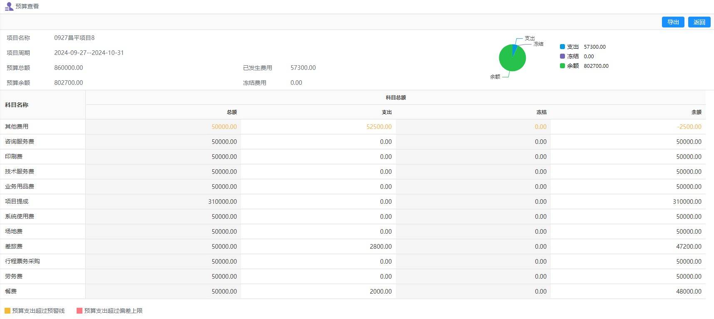This screenshot has height=319, width=714.
Task: Click the 差旅费 expense value 2800.00
Action: click(381, 247)
